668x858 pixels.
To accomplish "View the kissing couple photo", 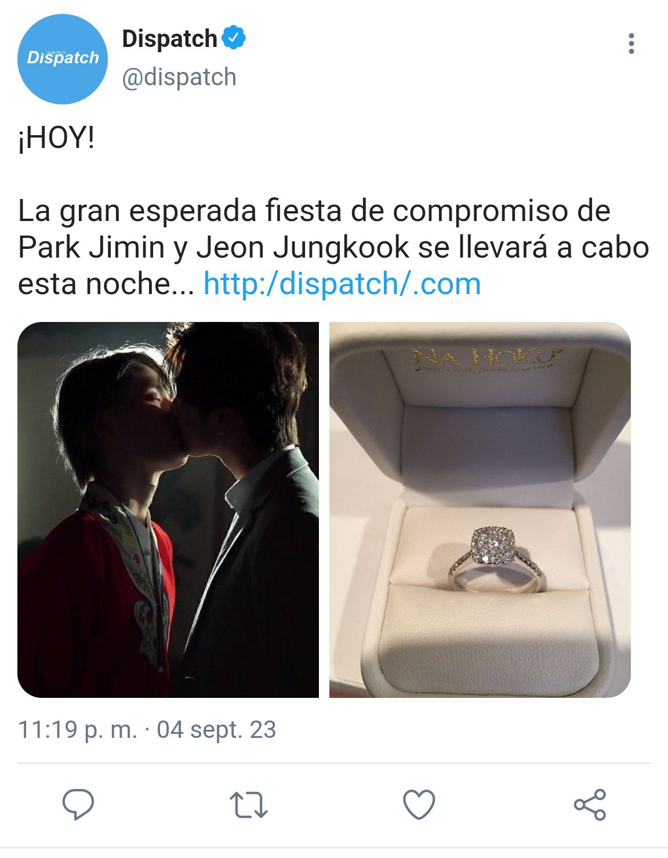I will (x=168, y=510).
